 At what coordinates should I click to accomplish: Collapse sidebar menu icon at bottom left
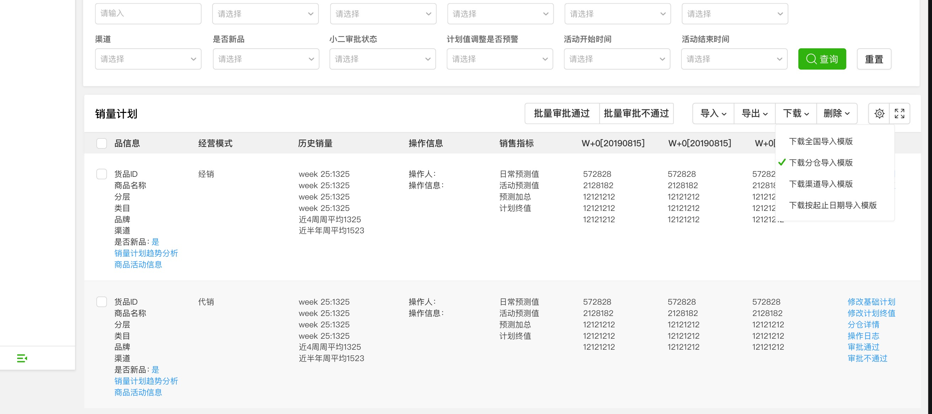coord(22,358)
